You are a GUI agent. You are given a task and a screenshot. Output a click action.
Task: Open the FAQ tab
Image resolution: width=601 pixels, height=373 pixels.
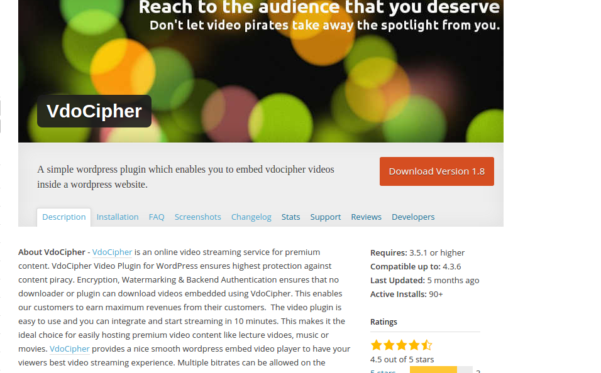pyautogui.click(x=157, y=217)
